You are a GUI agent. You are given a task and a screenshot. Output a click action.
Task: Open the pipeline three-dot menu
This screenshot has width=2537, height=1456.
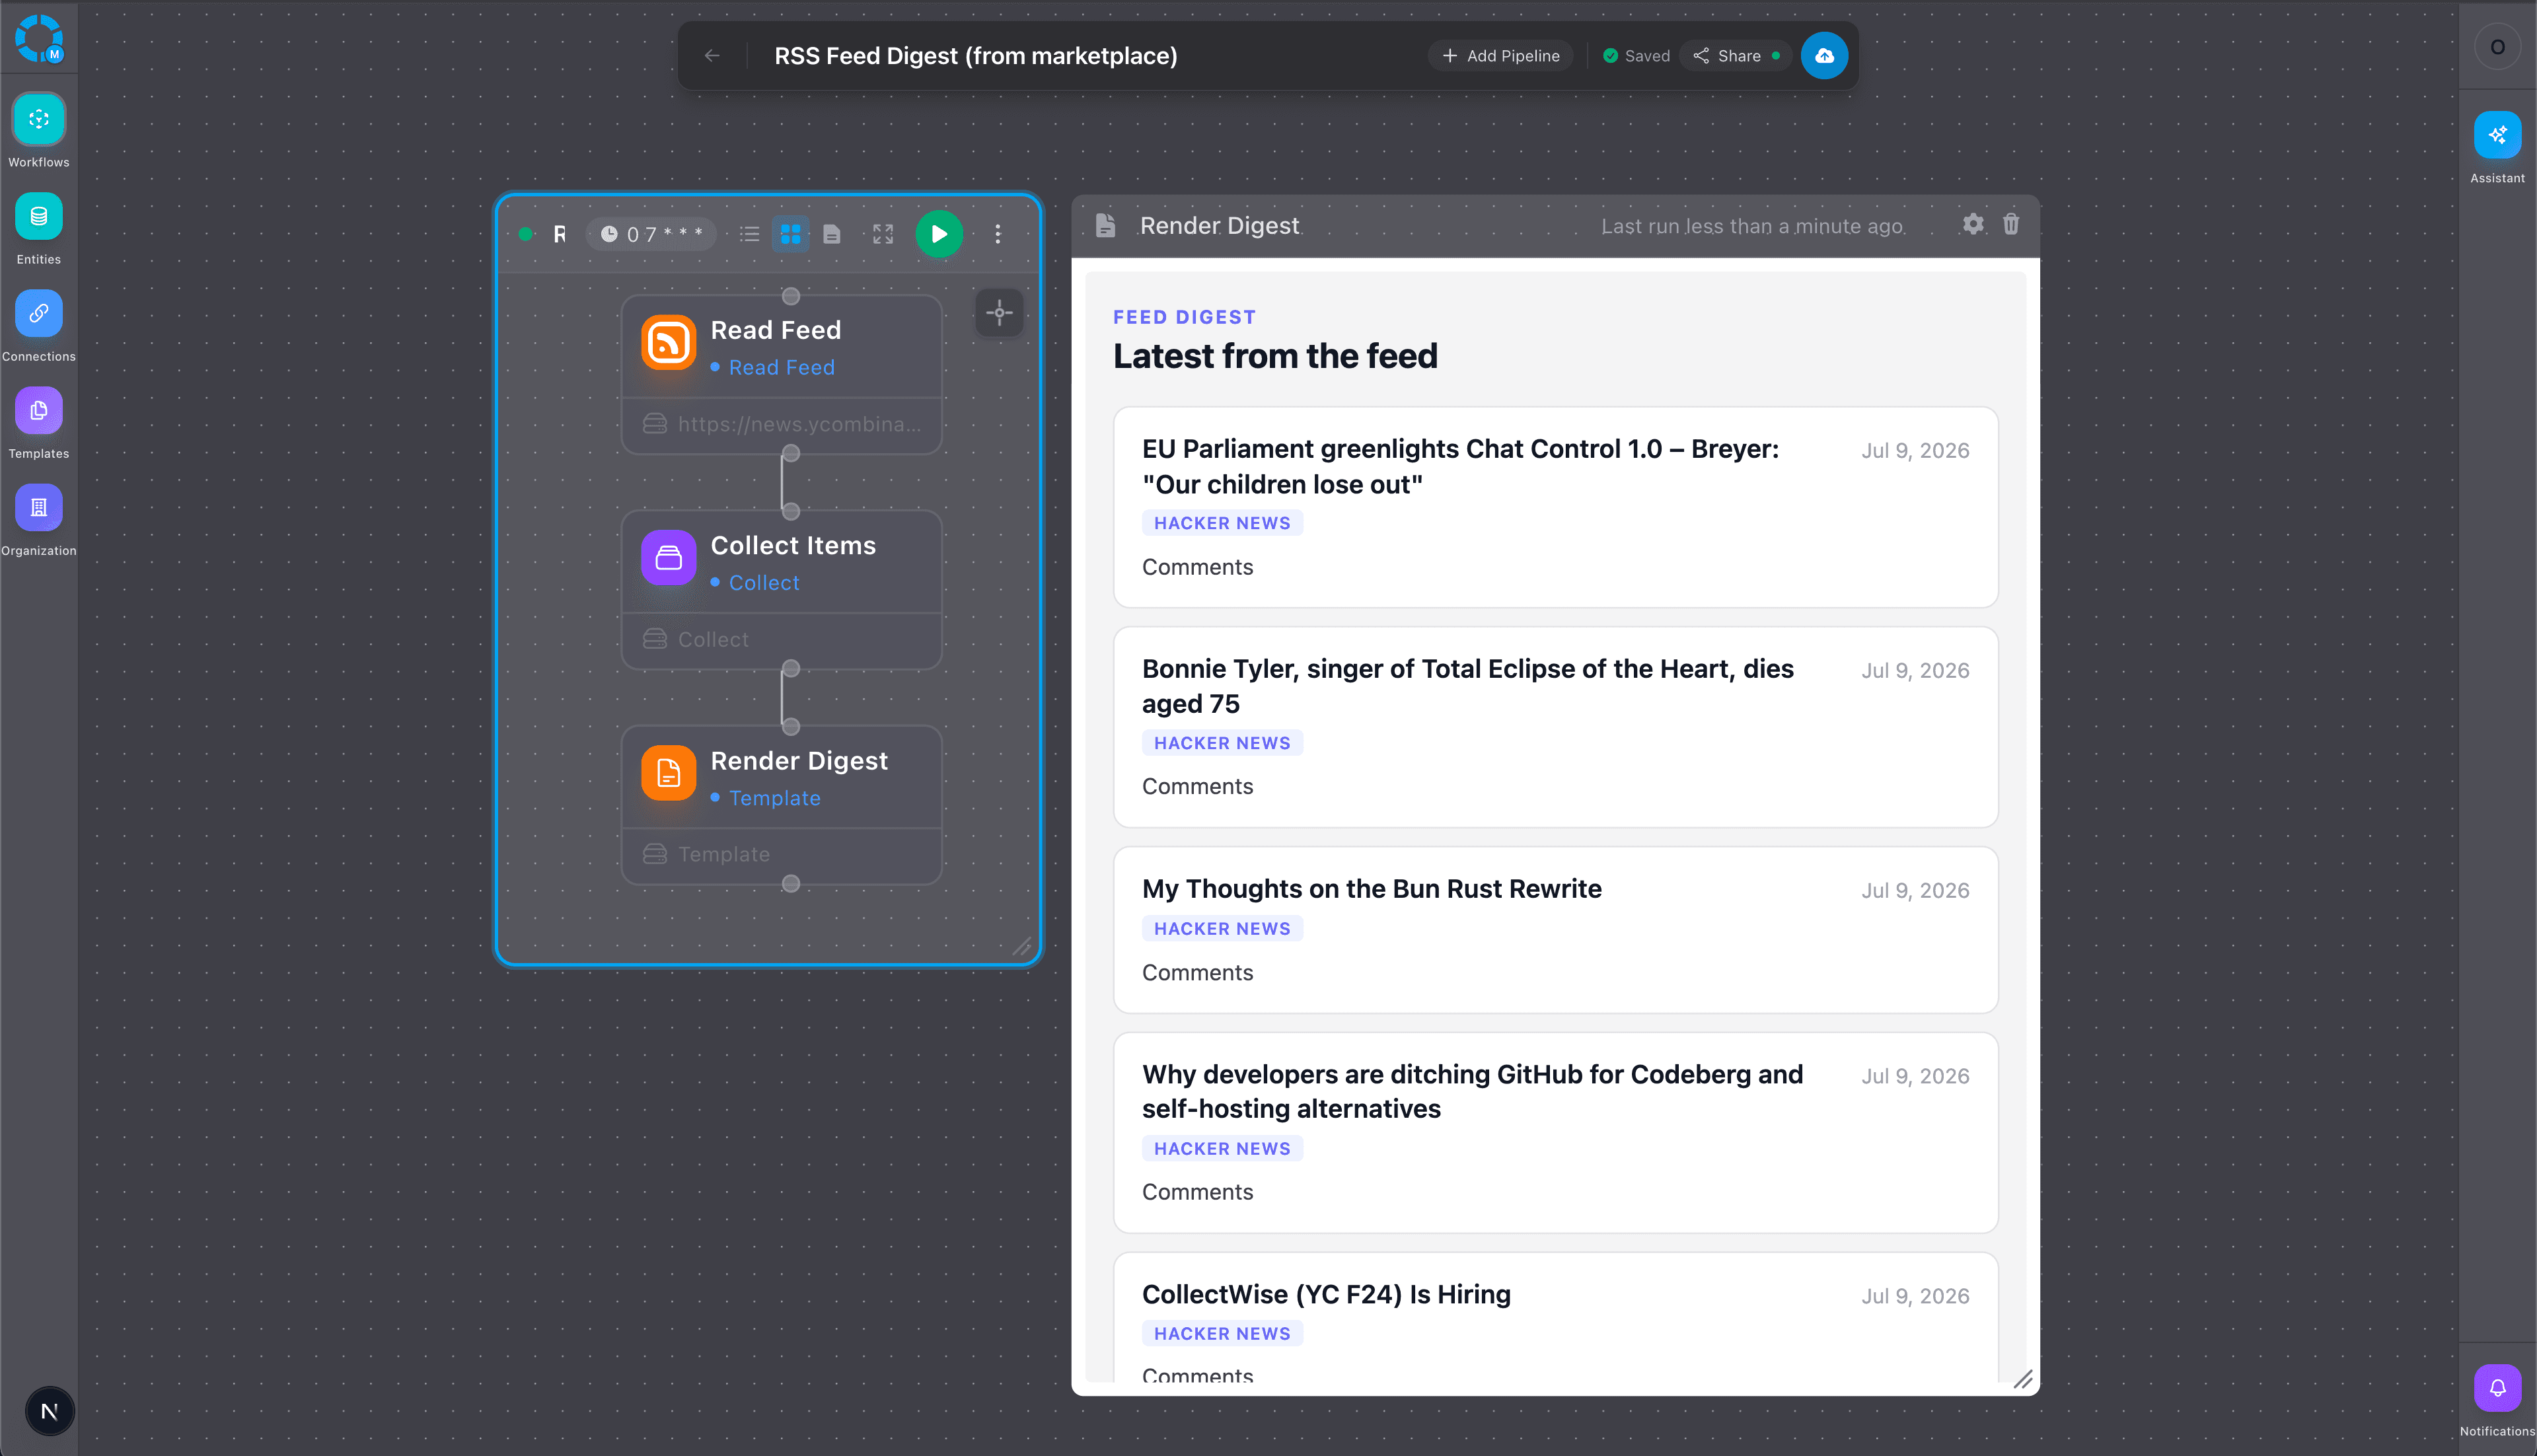click(997, 234)
